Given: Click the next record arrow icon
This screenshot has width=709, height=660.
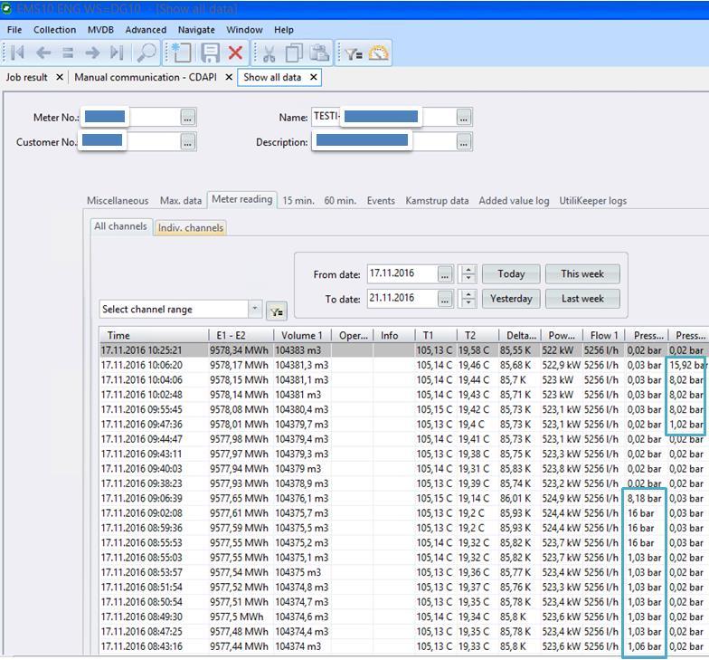Looking at the screenshot, I should tap(92, 53).
